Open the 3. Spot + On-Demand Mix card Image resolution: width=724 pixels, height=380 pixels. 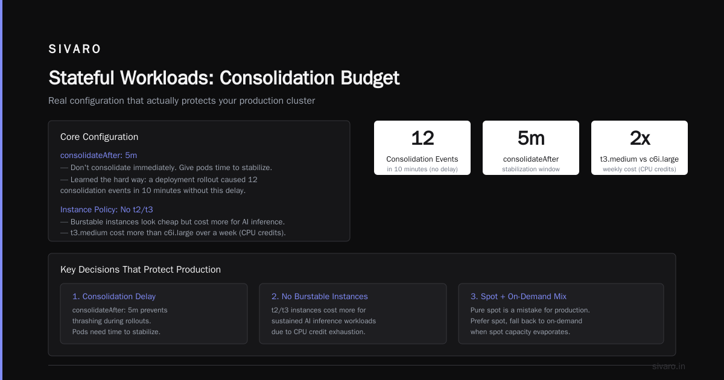tap(561, 314)
